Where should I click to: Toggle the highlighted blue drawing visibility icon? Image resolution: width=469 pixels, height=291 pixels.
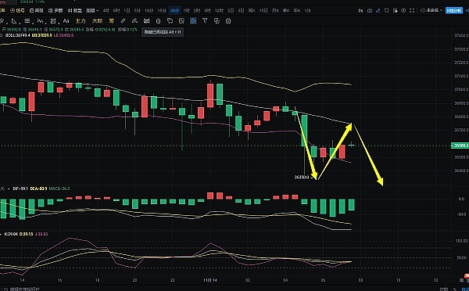coord(193,20)
